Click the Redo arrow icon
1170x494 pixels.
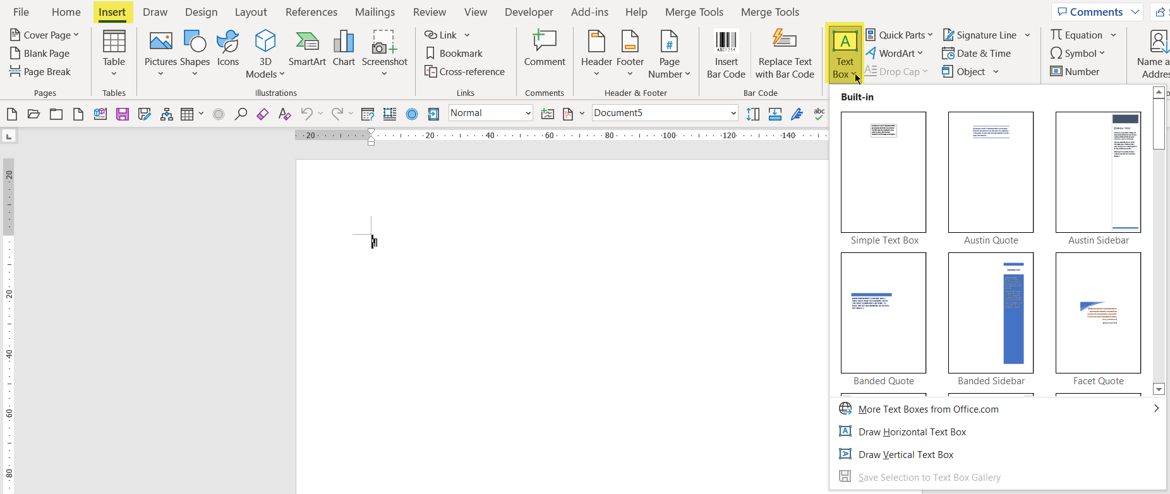tap(337, 114)
